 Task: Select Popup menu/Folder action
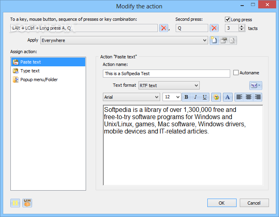48,80
